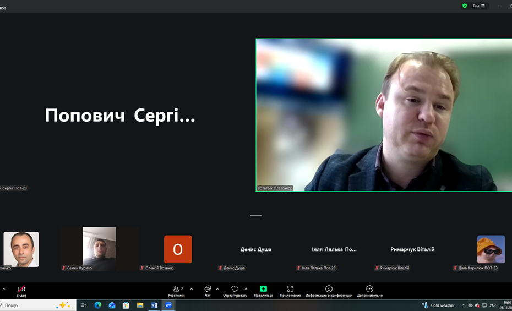Expand the arrow next to Участники
This screenshot has height=311, width=512.
tap(192, 289)
